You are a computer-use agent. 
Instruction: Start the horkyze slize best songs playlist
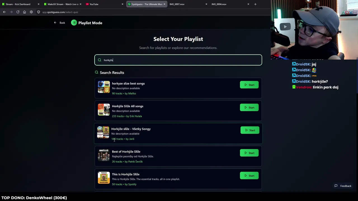(x=249, y=85)
